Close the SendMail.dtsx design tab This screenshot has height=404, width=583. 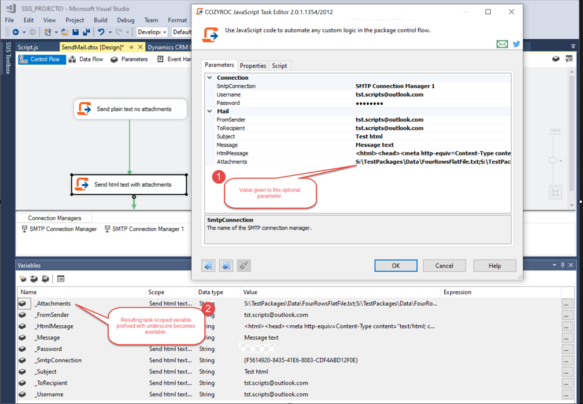140,47
